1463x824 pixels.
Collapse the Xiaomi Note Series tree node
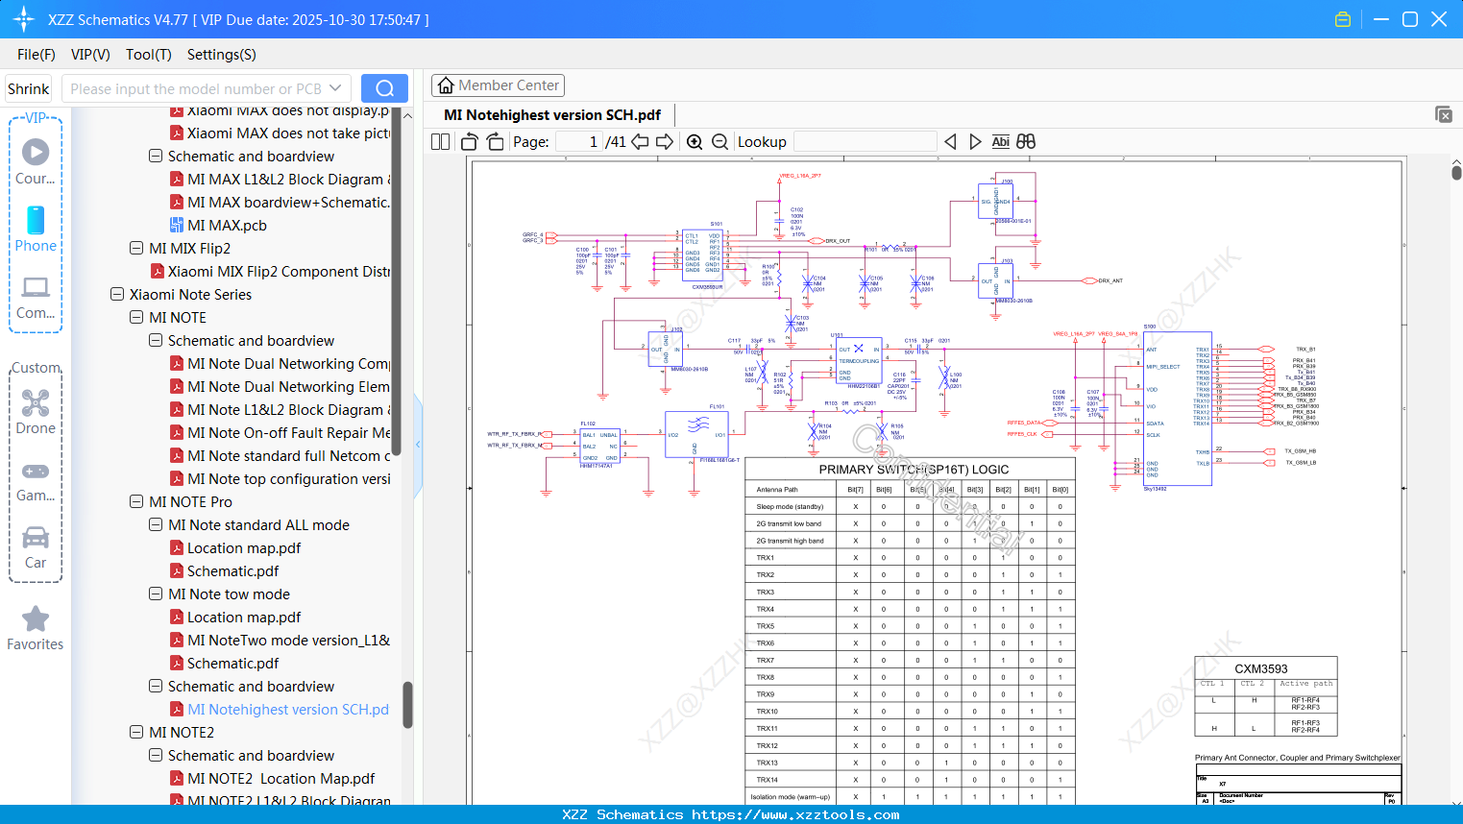(x=117, y=295)
